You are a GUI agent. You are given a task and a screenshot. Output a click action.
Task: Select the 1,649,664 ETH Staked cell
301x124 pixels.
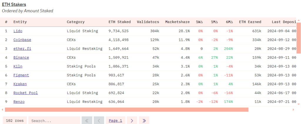pos(119,49)
